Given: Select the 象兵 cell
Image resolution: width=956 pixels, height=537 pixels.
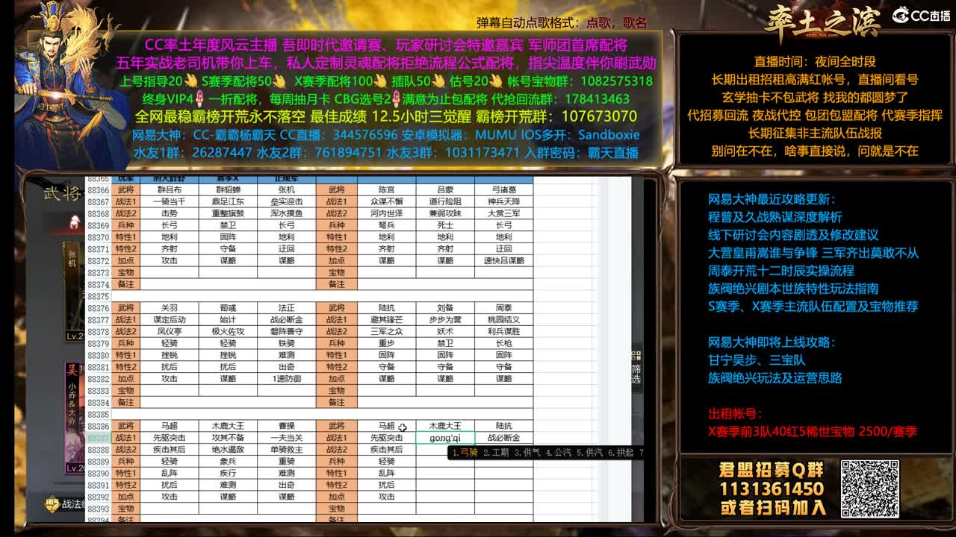Looking at the screenshot, I should coord(228,461).
